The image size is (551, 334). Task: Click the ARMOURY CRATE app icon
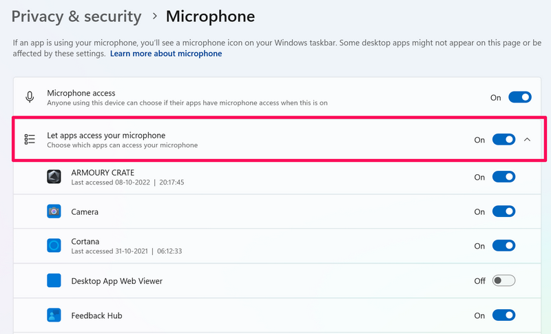click(x=54, y=177)
